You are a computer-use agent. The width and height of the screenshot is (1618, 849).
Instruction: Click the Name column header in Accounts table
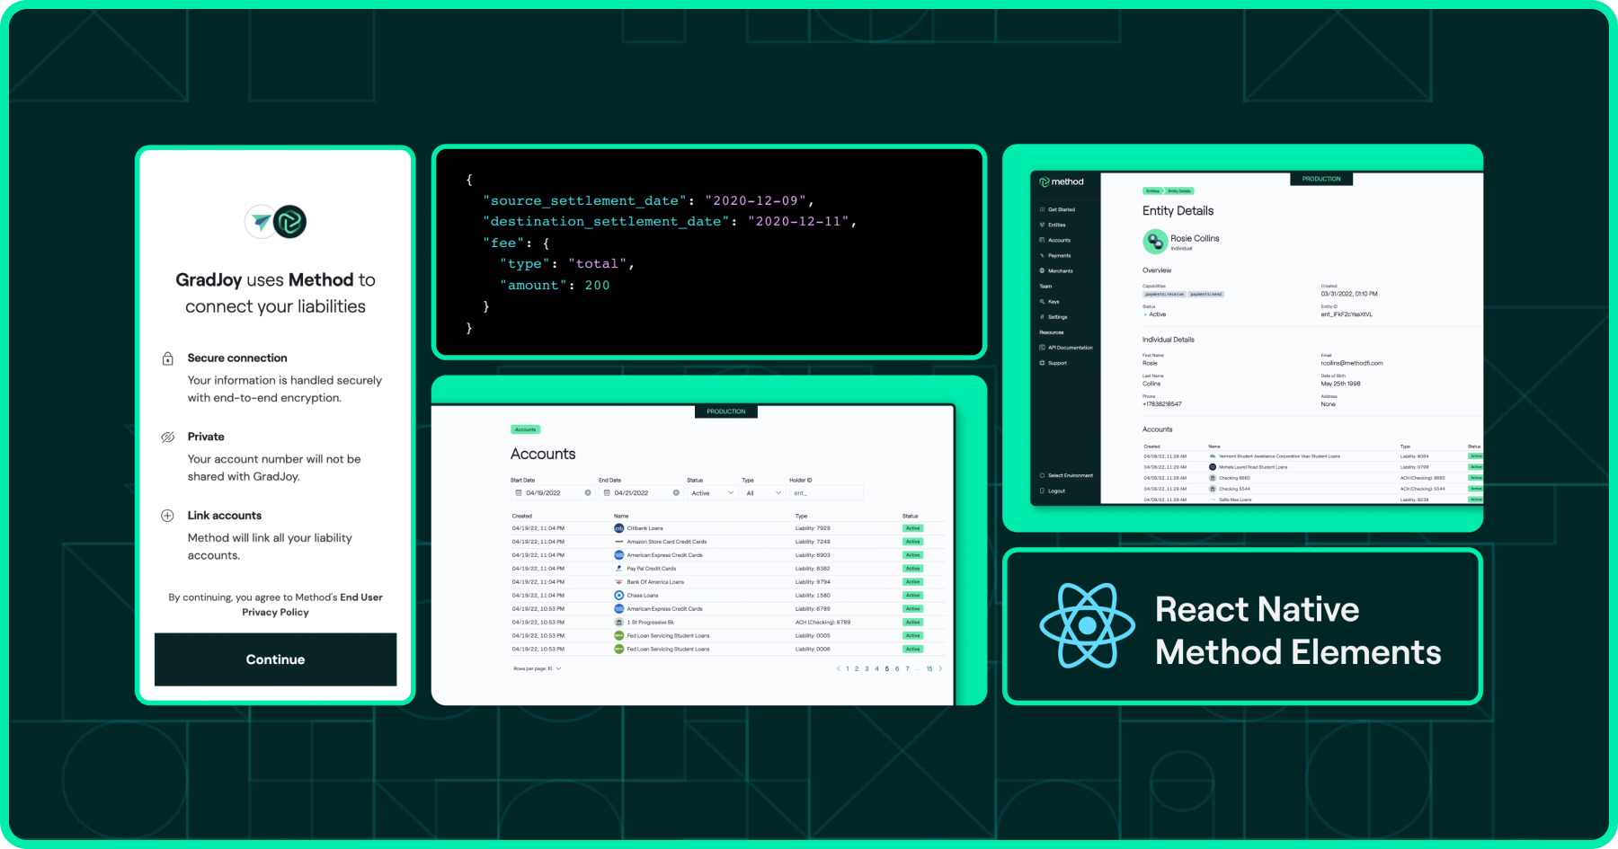pos(621,517)
